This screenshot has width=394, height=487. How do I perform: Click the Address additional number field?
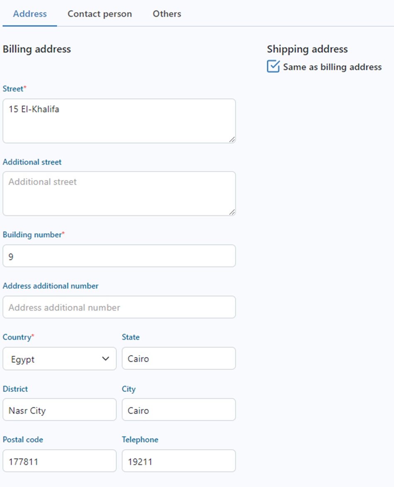(x=119, y=307)
